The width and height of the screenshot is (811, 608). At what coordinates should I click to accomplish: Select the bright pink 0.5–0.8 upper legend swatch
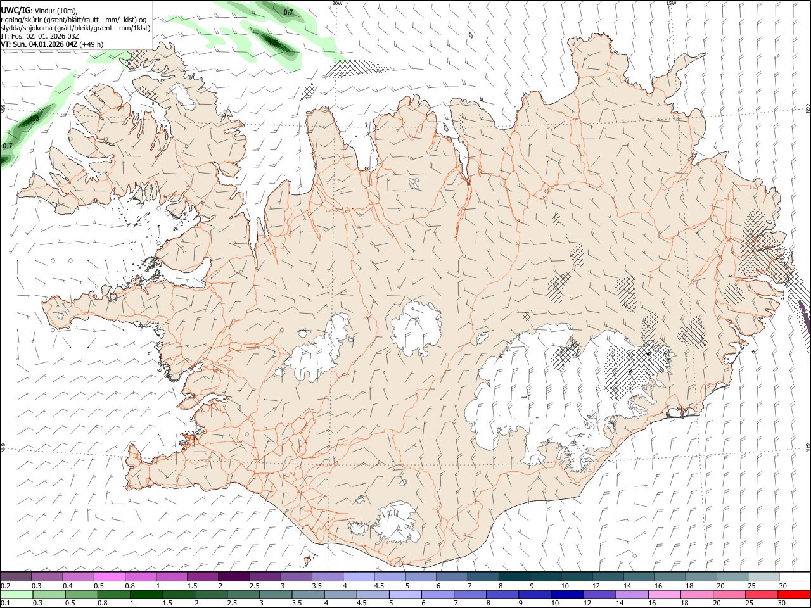[x=109, y=576]
